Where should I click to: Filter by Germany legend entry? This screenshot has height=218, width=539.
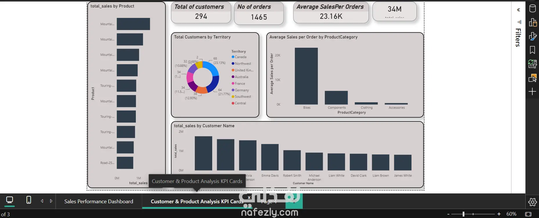(x=240, y=90)
